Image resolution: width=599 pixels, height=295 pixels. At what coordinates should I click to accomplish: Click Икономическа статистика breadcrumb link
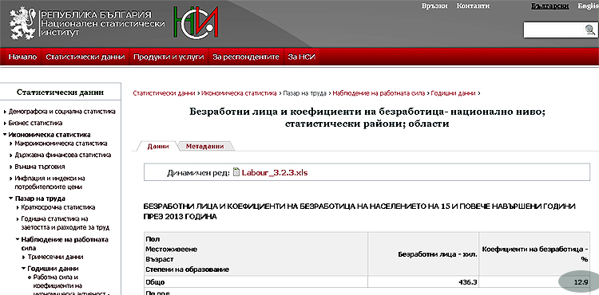pos(239,93)
